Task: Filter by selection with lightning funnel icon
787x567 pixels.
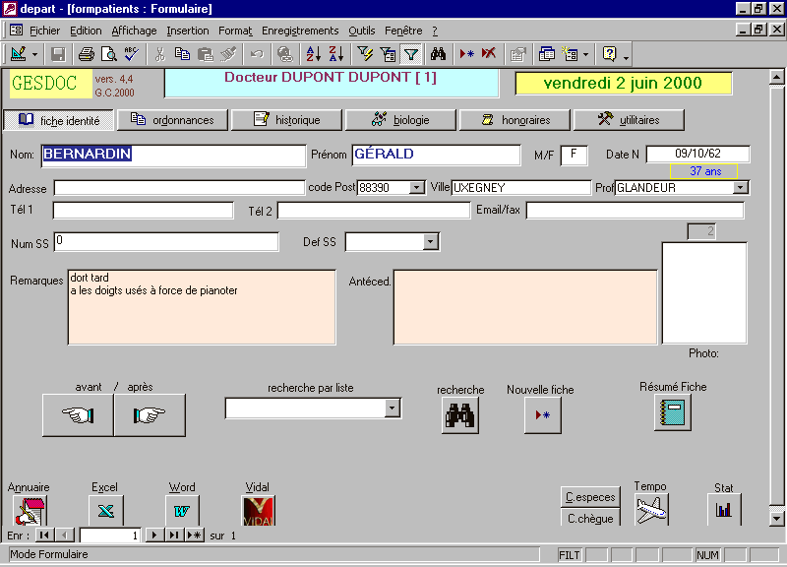Action: tap(365, 54)
